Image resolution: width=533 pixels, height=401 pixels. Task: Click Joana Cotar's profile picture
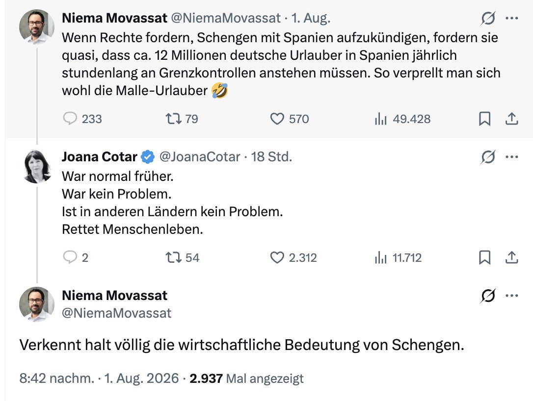[37, 166]
